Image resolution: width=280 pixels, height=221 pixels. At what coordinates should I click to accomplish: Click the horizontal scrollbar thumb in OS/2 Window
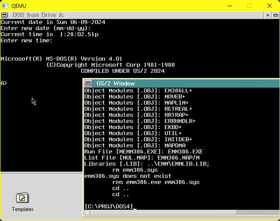click(x=164, y=213)
